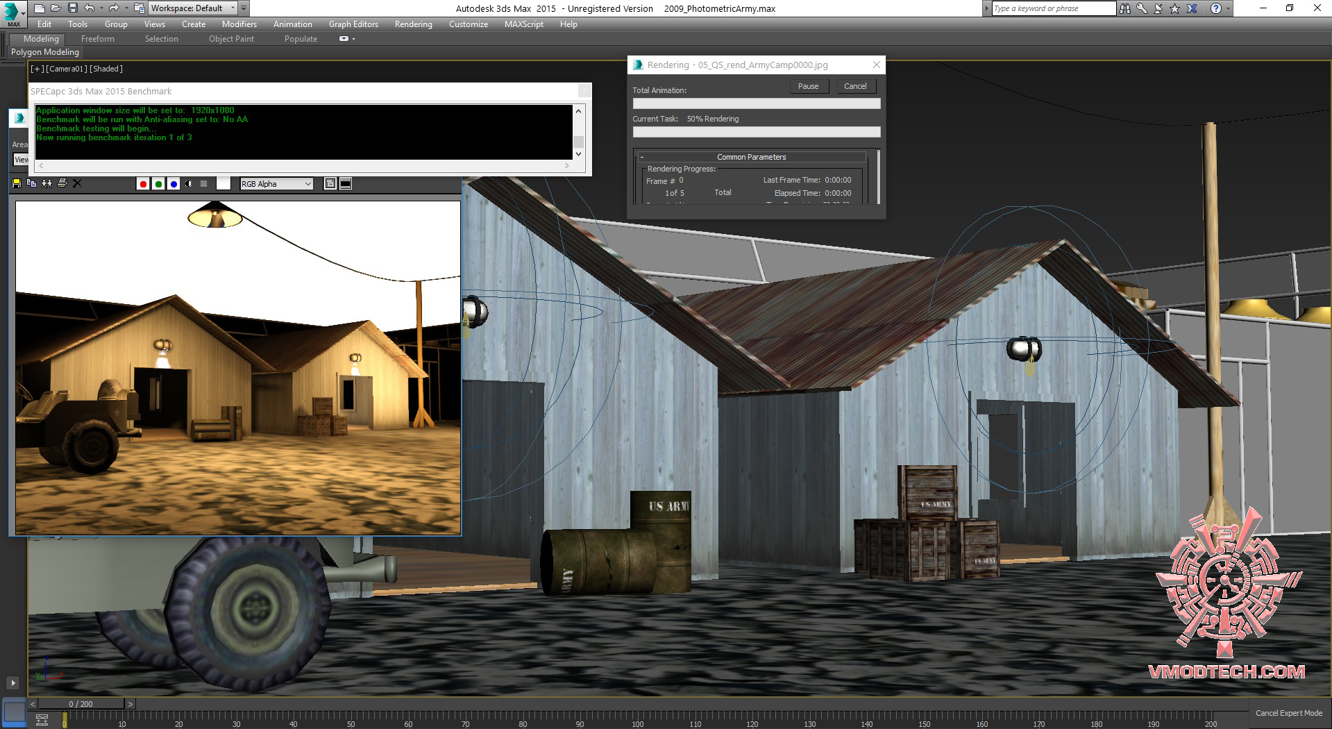Open the Graph Editors menu
The height and width of the screenshot is (729, 1332).
[x=353, y=24]
